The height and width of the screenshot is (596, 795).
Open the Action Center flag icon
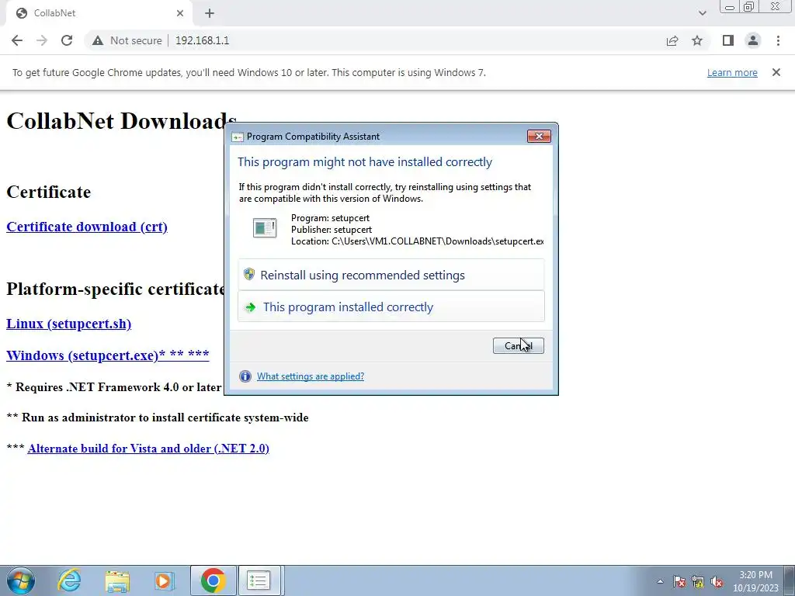[679, 581]
